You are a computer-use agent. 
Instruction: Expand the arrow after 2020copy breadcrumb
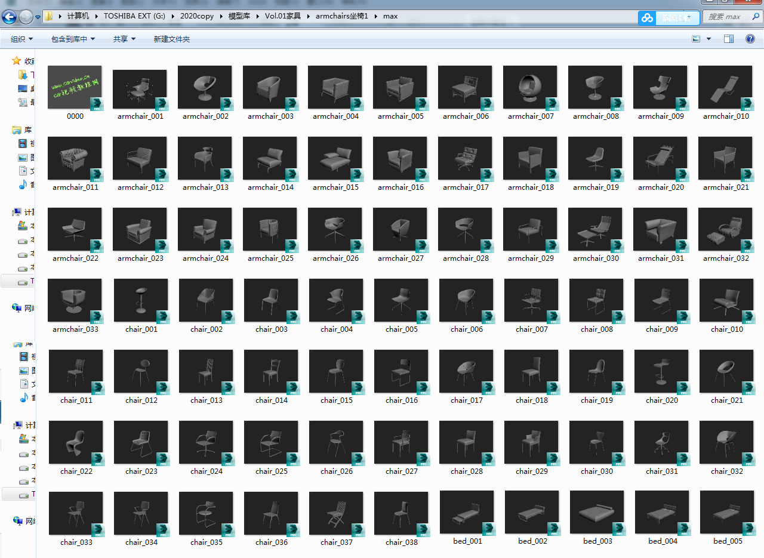click(x=221, y=16)
